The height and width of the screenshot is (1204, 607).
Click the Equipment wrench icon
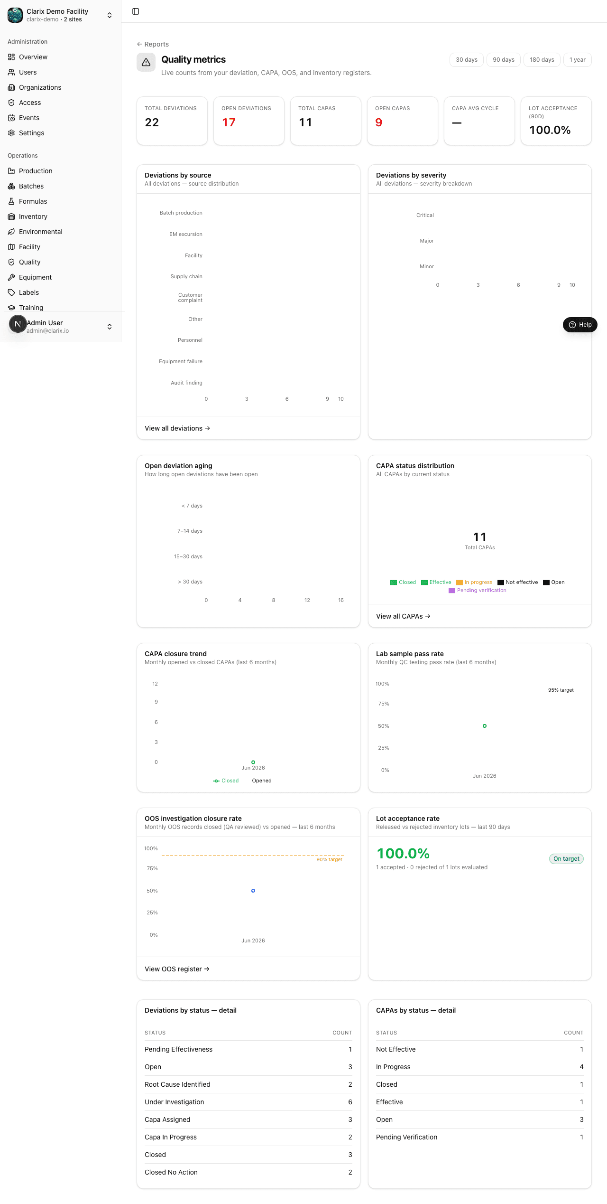coord(11,277)
